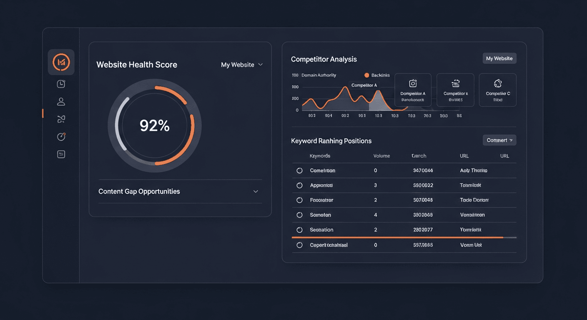Sort by the Volume column header
Viewport: 587px width, 320px height.
click(x=381, y=156)
